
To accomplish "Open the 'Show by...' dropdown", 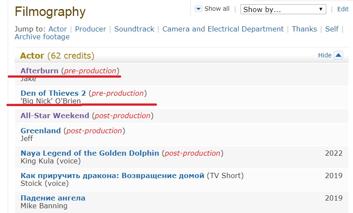I will [x=284, y=9].
